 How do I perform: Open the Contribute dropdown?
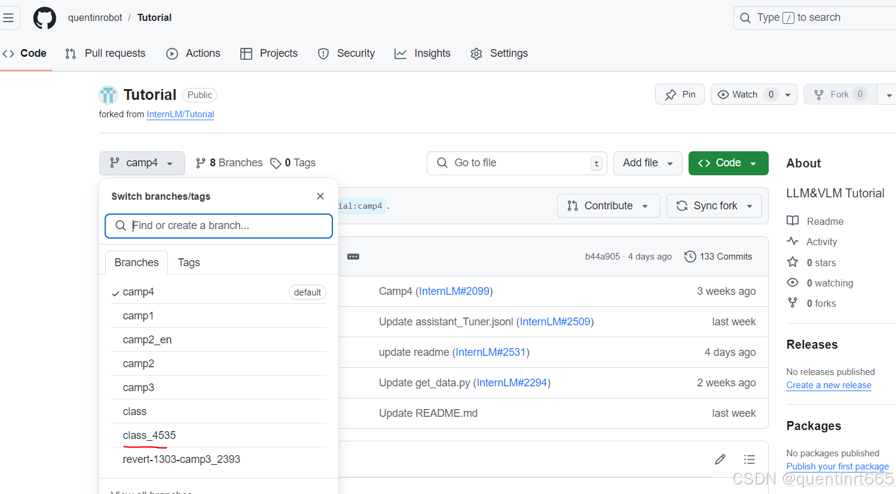click(x=608, y=206)
